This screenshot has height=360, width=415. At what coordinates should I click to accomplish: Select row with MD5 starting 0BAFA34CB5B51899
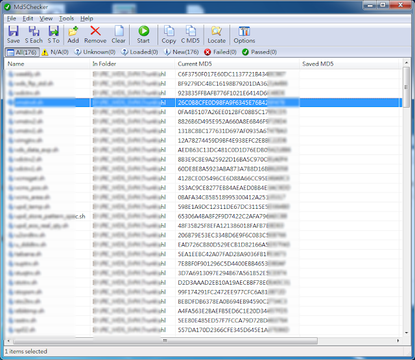(203, 197)
